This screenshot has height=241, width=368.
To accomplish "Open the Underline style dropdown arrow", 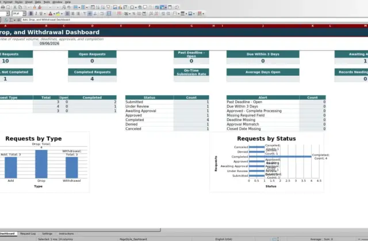I will (x=45, y=14).
